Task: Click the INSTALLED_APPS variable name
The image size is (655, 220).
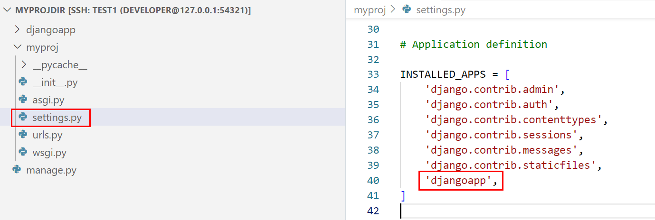Action: point(443,74)
